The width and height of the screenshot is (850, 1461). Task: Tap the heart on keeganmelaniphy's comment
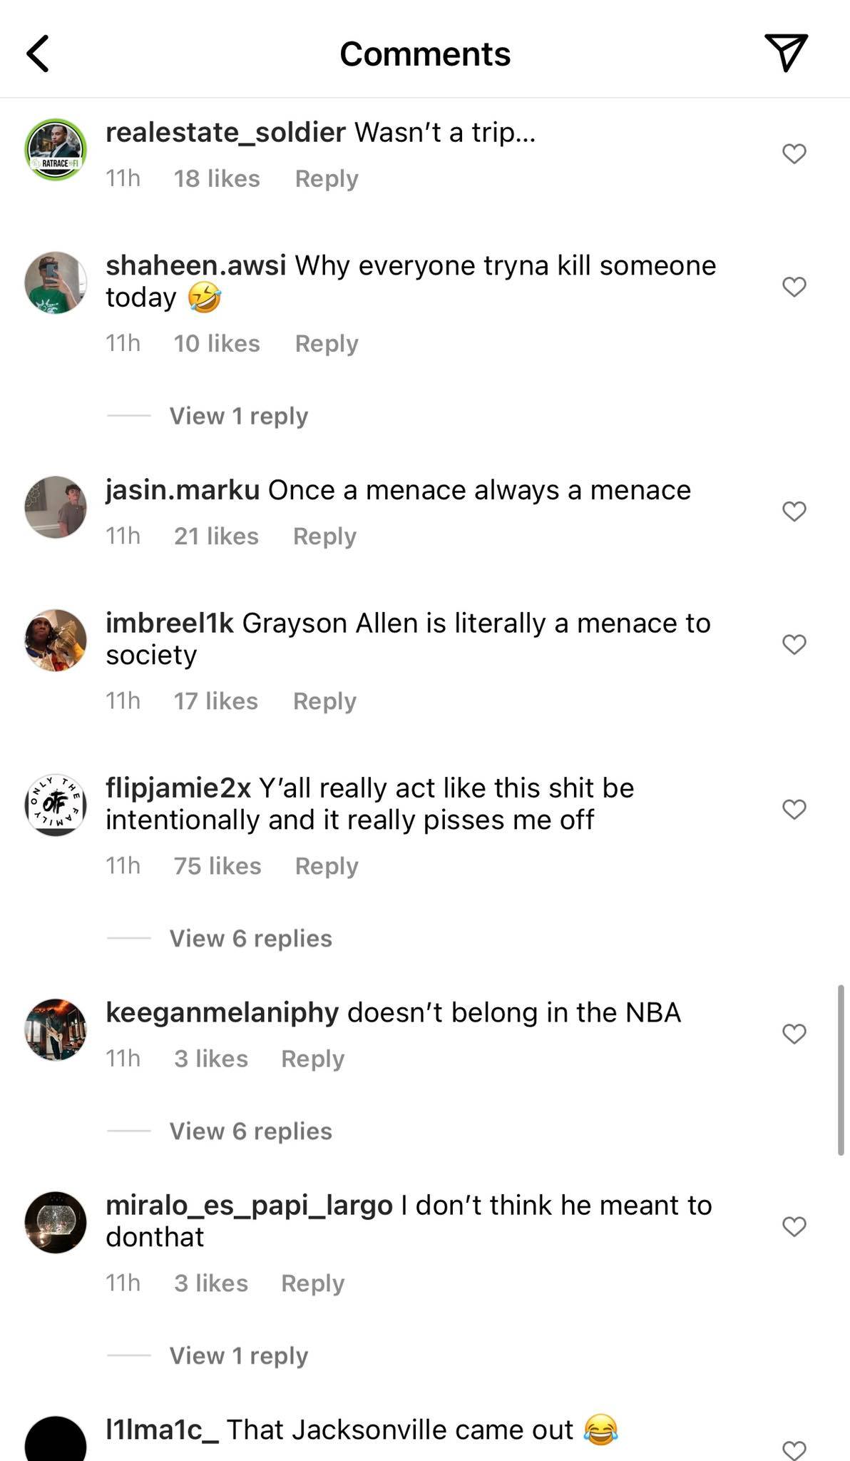coord(794,1033)
